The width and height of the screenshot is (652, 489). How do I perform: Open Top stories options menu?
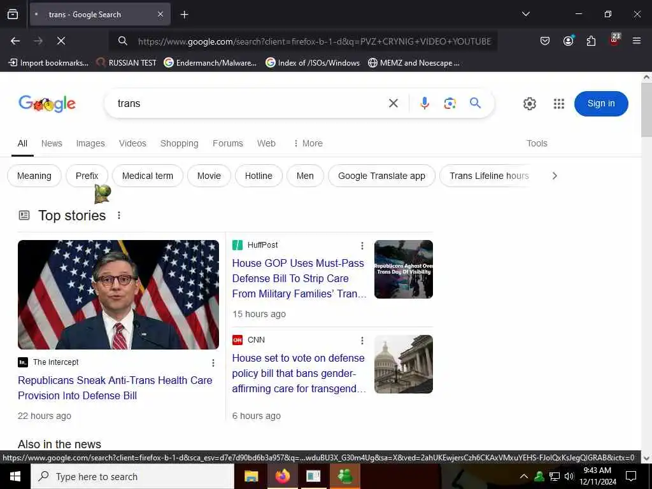point(119,215)
